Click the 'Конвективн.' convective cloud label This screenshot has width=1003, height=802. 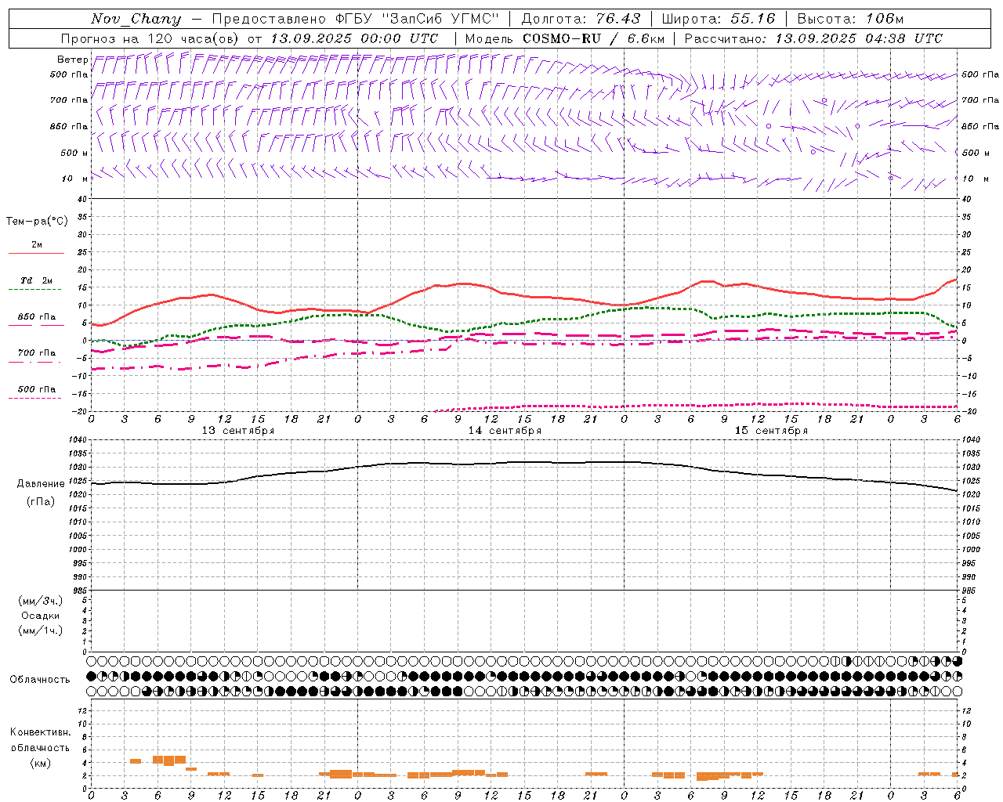40,732
